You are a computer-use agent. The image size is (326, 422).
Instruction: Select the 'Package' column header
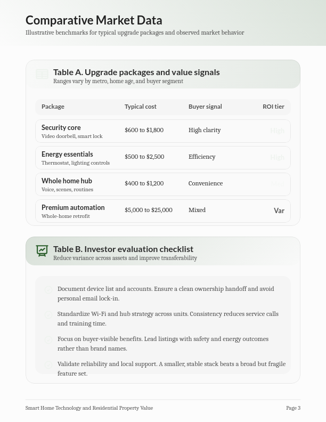[53, 107]
